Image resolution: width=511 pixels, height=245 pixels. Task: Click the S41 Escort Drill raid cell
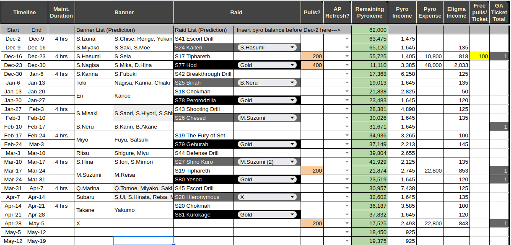pos(203,39)
